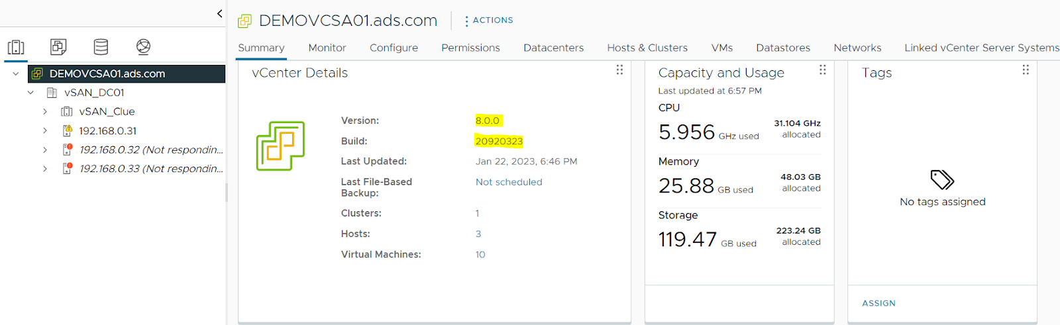Viewport: 1060px width, 325px height.
Task: Click the large vCenter logo in details card
Action: 280,146
